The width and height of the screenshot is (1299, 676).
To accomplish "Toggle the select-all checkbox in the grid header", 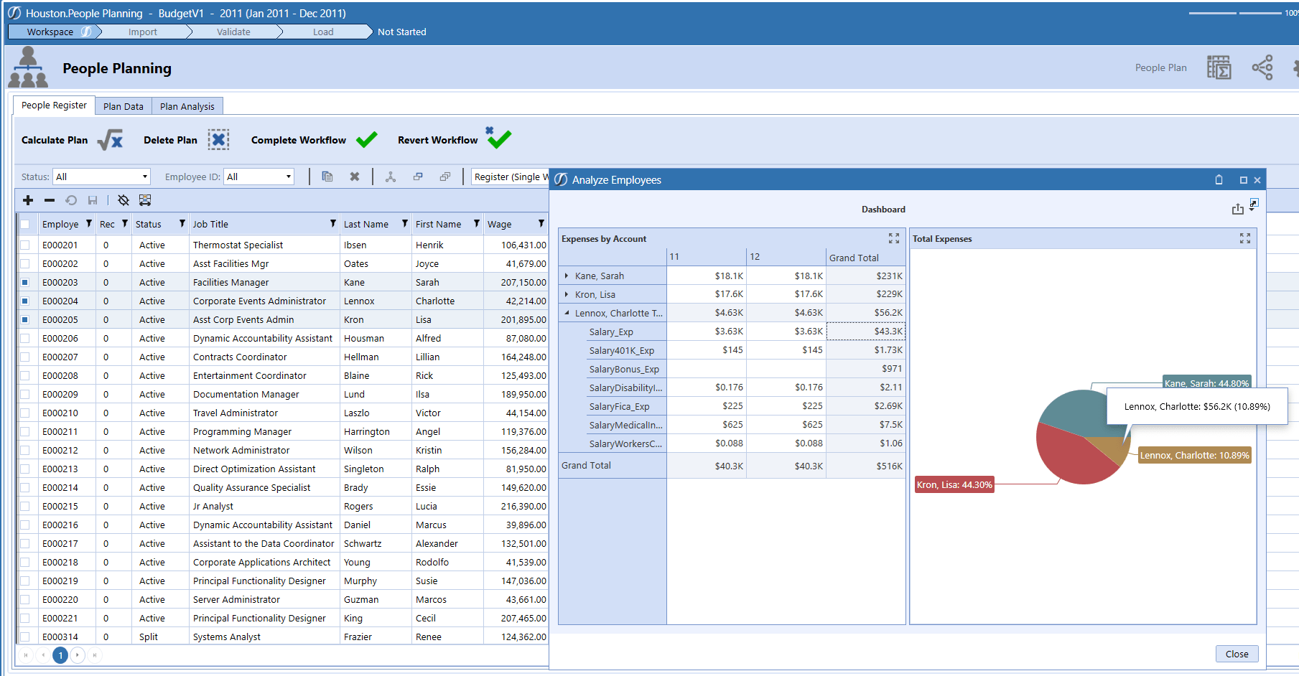I will tap(25, 223).
